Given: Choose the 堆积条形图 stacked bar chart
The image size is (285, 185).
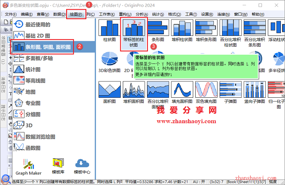Looking at the screenshot, I should (x=206, y=30).
